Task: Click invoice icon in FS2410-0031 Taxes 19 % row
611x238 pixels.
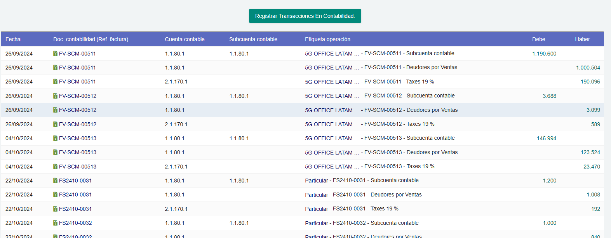Action: click(55, 209)
